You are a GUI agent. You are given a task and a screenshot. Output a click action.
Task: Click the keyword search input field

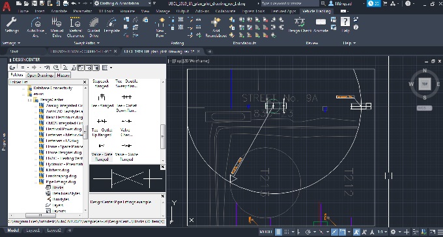[290, 3]
